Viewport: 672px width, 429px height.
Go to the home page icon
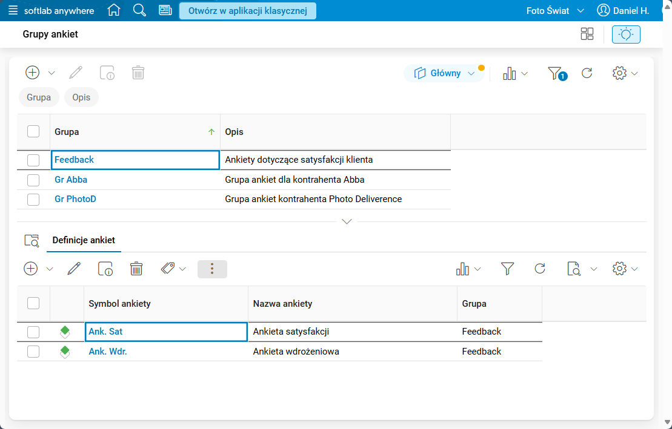pyautogui.click(x=113, y=10)
